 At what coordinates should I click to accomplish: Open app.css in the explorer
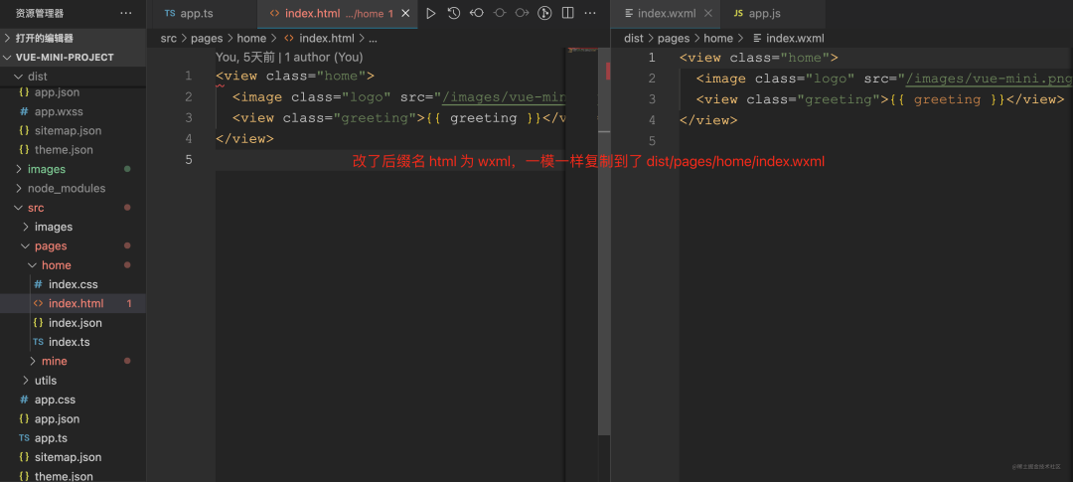(74, 400)
